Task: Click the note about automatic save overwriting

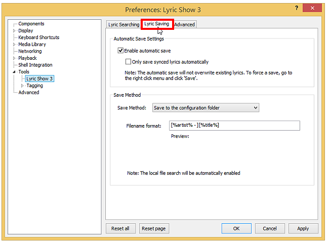Action: [x=209, y=75]
